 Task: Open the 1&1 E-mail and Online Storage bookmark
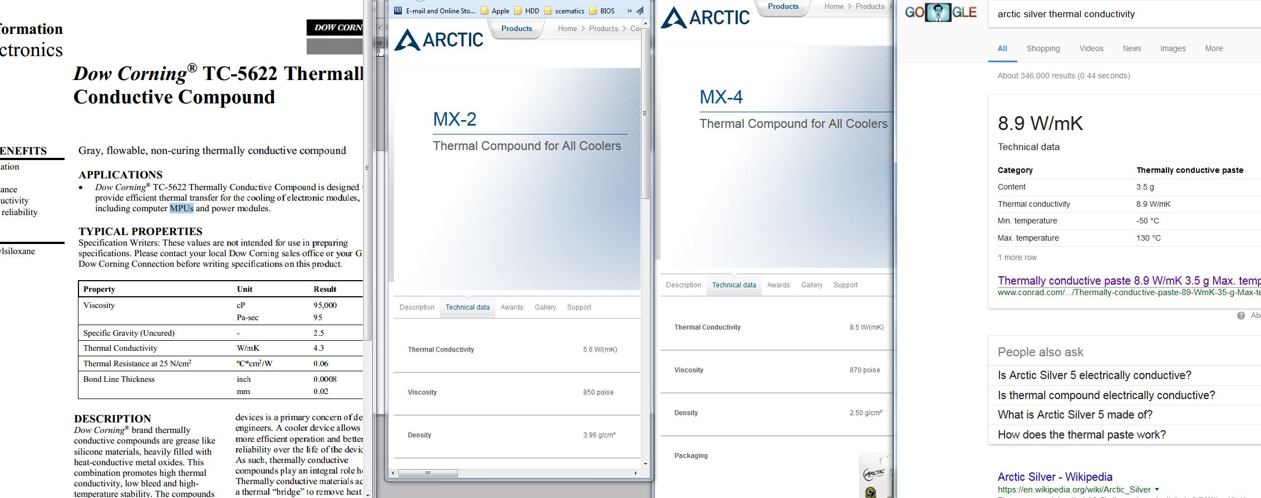point(435,11)
